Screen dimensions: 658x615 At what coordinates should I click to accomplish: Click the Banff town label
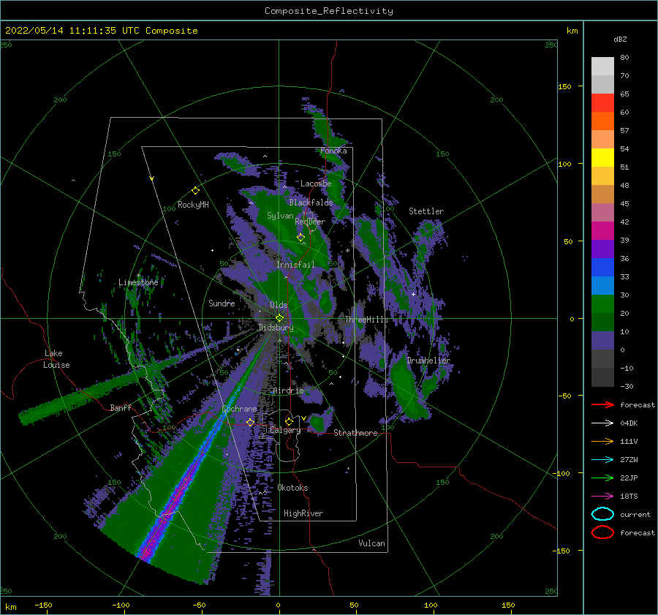click(121, 407)
